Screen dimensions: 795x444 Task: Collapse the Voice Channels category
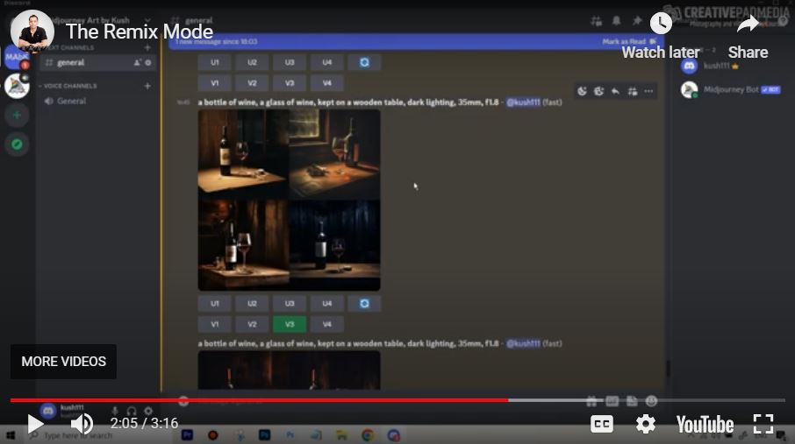point(68,86)
